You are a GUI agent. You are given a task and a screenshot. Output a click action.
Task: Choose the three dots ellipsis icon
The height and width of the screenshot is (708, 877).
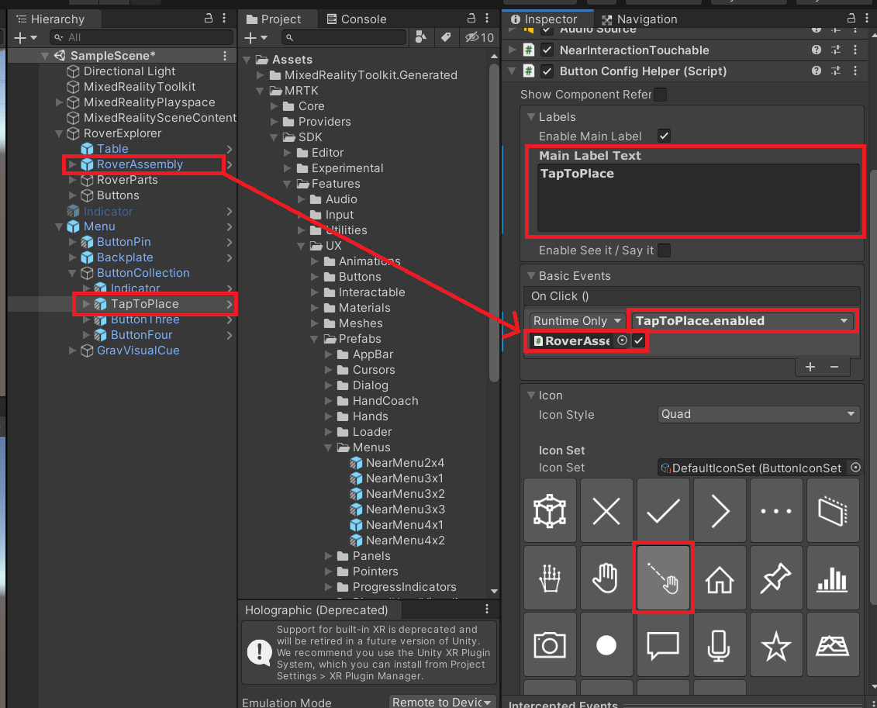pyautogui.click(x=776, y=510)
